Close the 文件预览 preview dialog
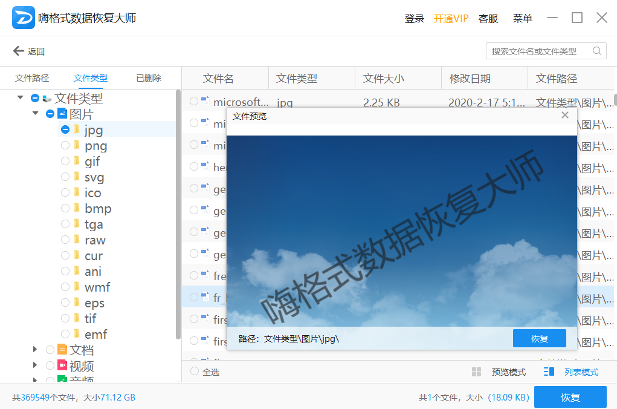The image size is (617, 409). click(x=565, y=115)
